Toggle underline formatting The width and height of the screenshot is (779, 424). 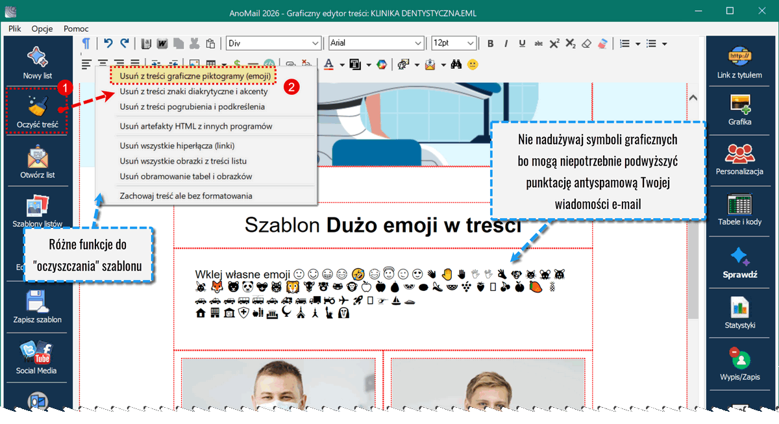pyautogui.click(x=522, y=44)
